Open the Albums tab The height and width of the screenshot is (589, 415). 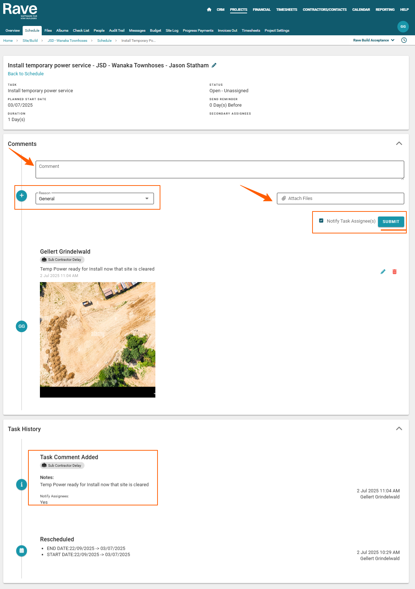(x=62, y=31)
